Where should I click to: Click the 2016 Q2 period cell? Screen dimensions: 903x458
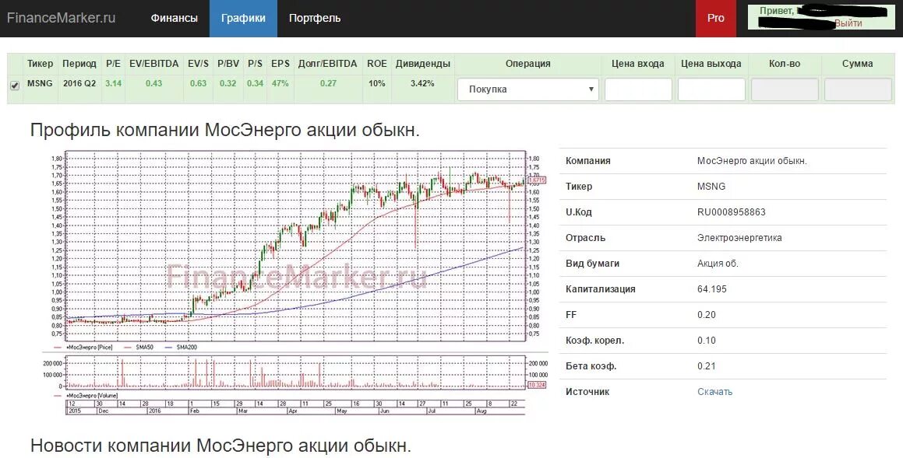tap(79, 83)
